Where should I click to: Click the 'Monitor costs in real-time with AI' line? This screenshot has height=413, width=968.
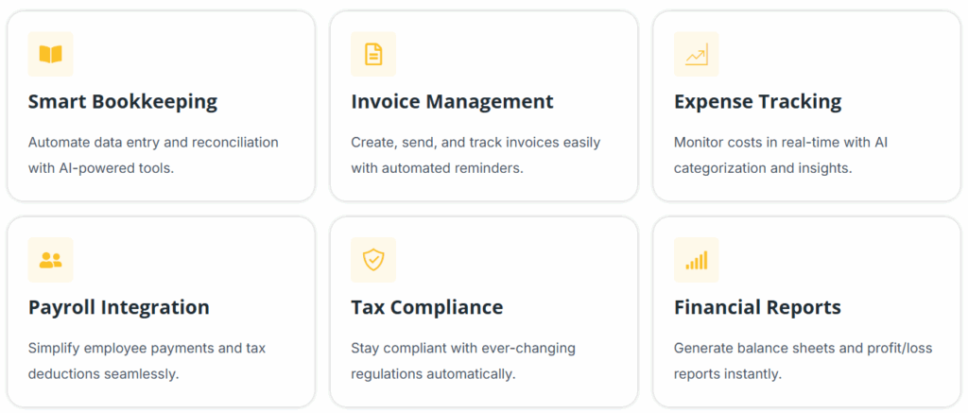pyautogui.click(x=781, y=143)
